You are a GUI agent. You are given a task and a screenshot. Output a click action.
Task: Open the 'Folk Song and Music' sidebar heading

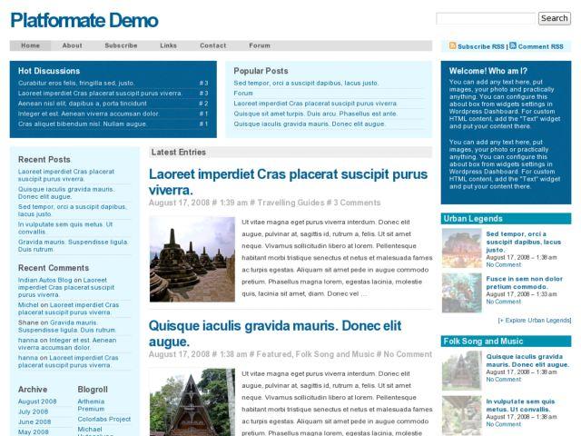pyautogui.click(x=483, y=342)
